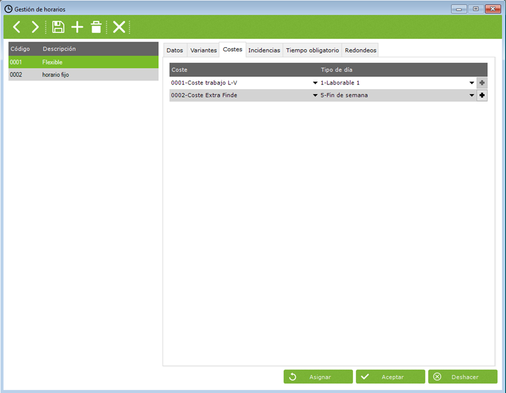Click the Deshacer button
This screenshot has width=506, height=393.
tap(463, 377)
